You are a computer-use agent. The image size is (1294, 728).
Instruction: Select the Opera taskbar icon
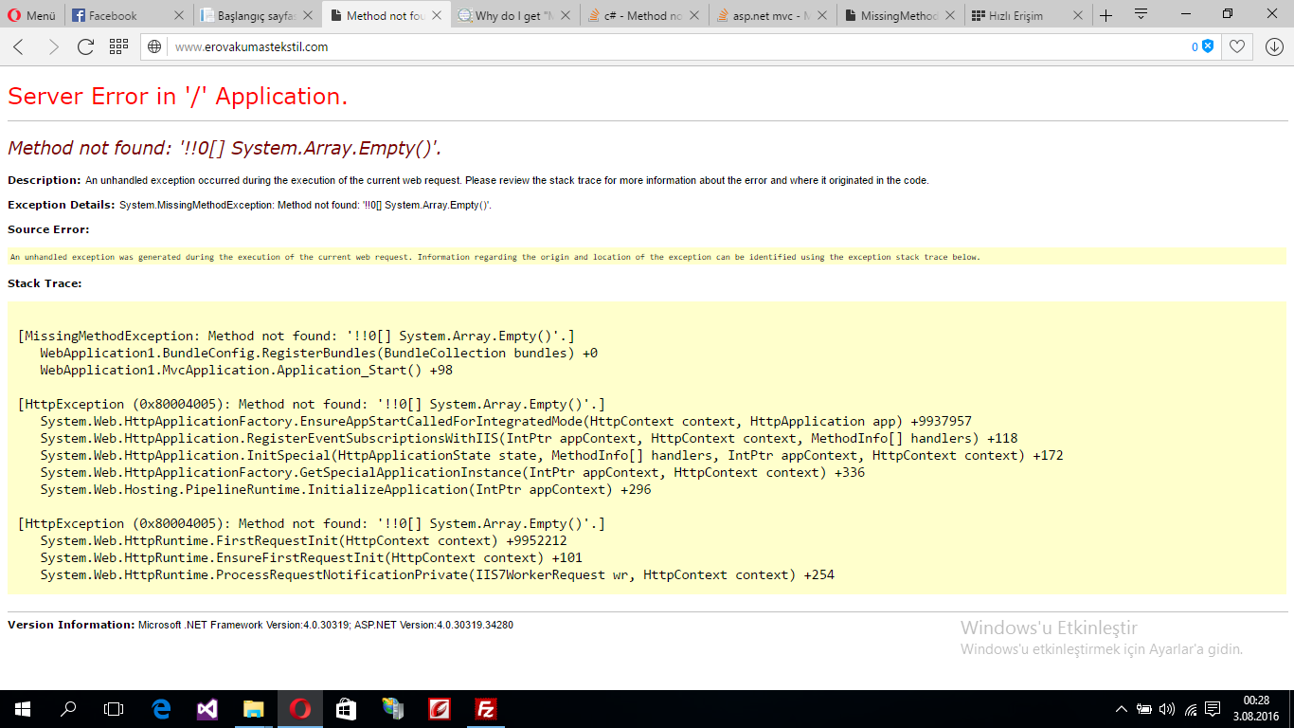click(x=299, y=709)
